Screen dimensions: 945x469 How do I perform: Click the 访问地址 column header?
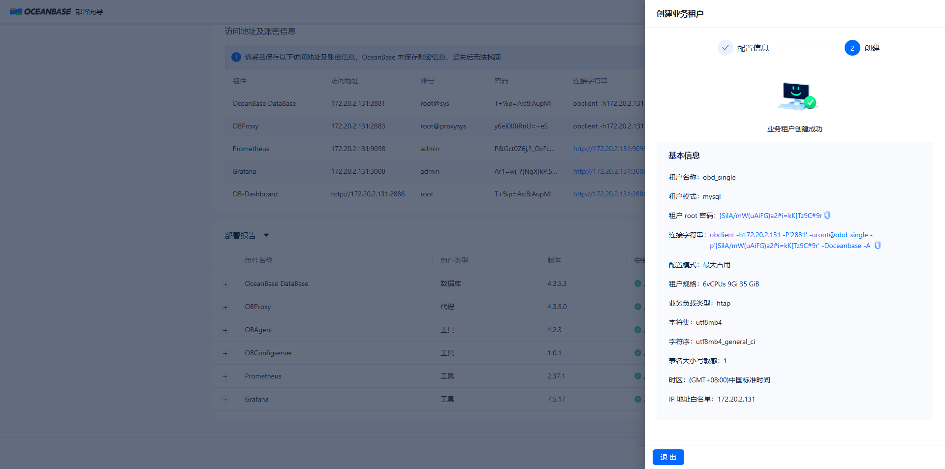345,81
